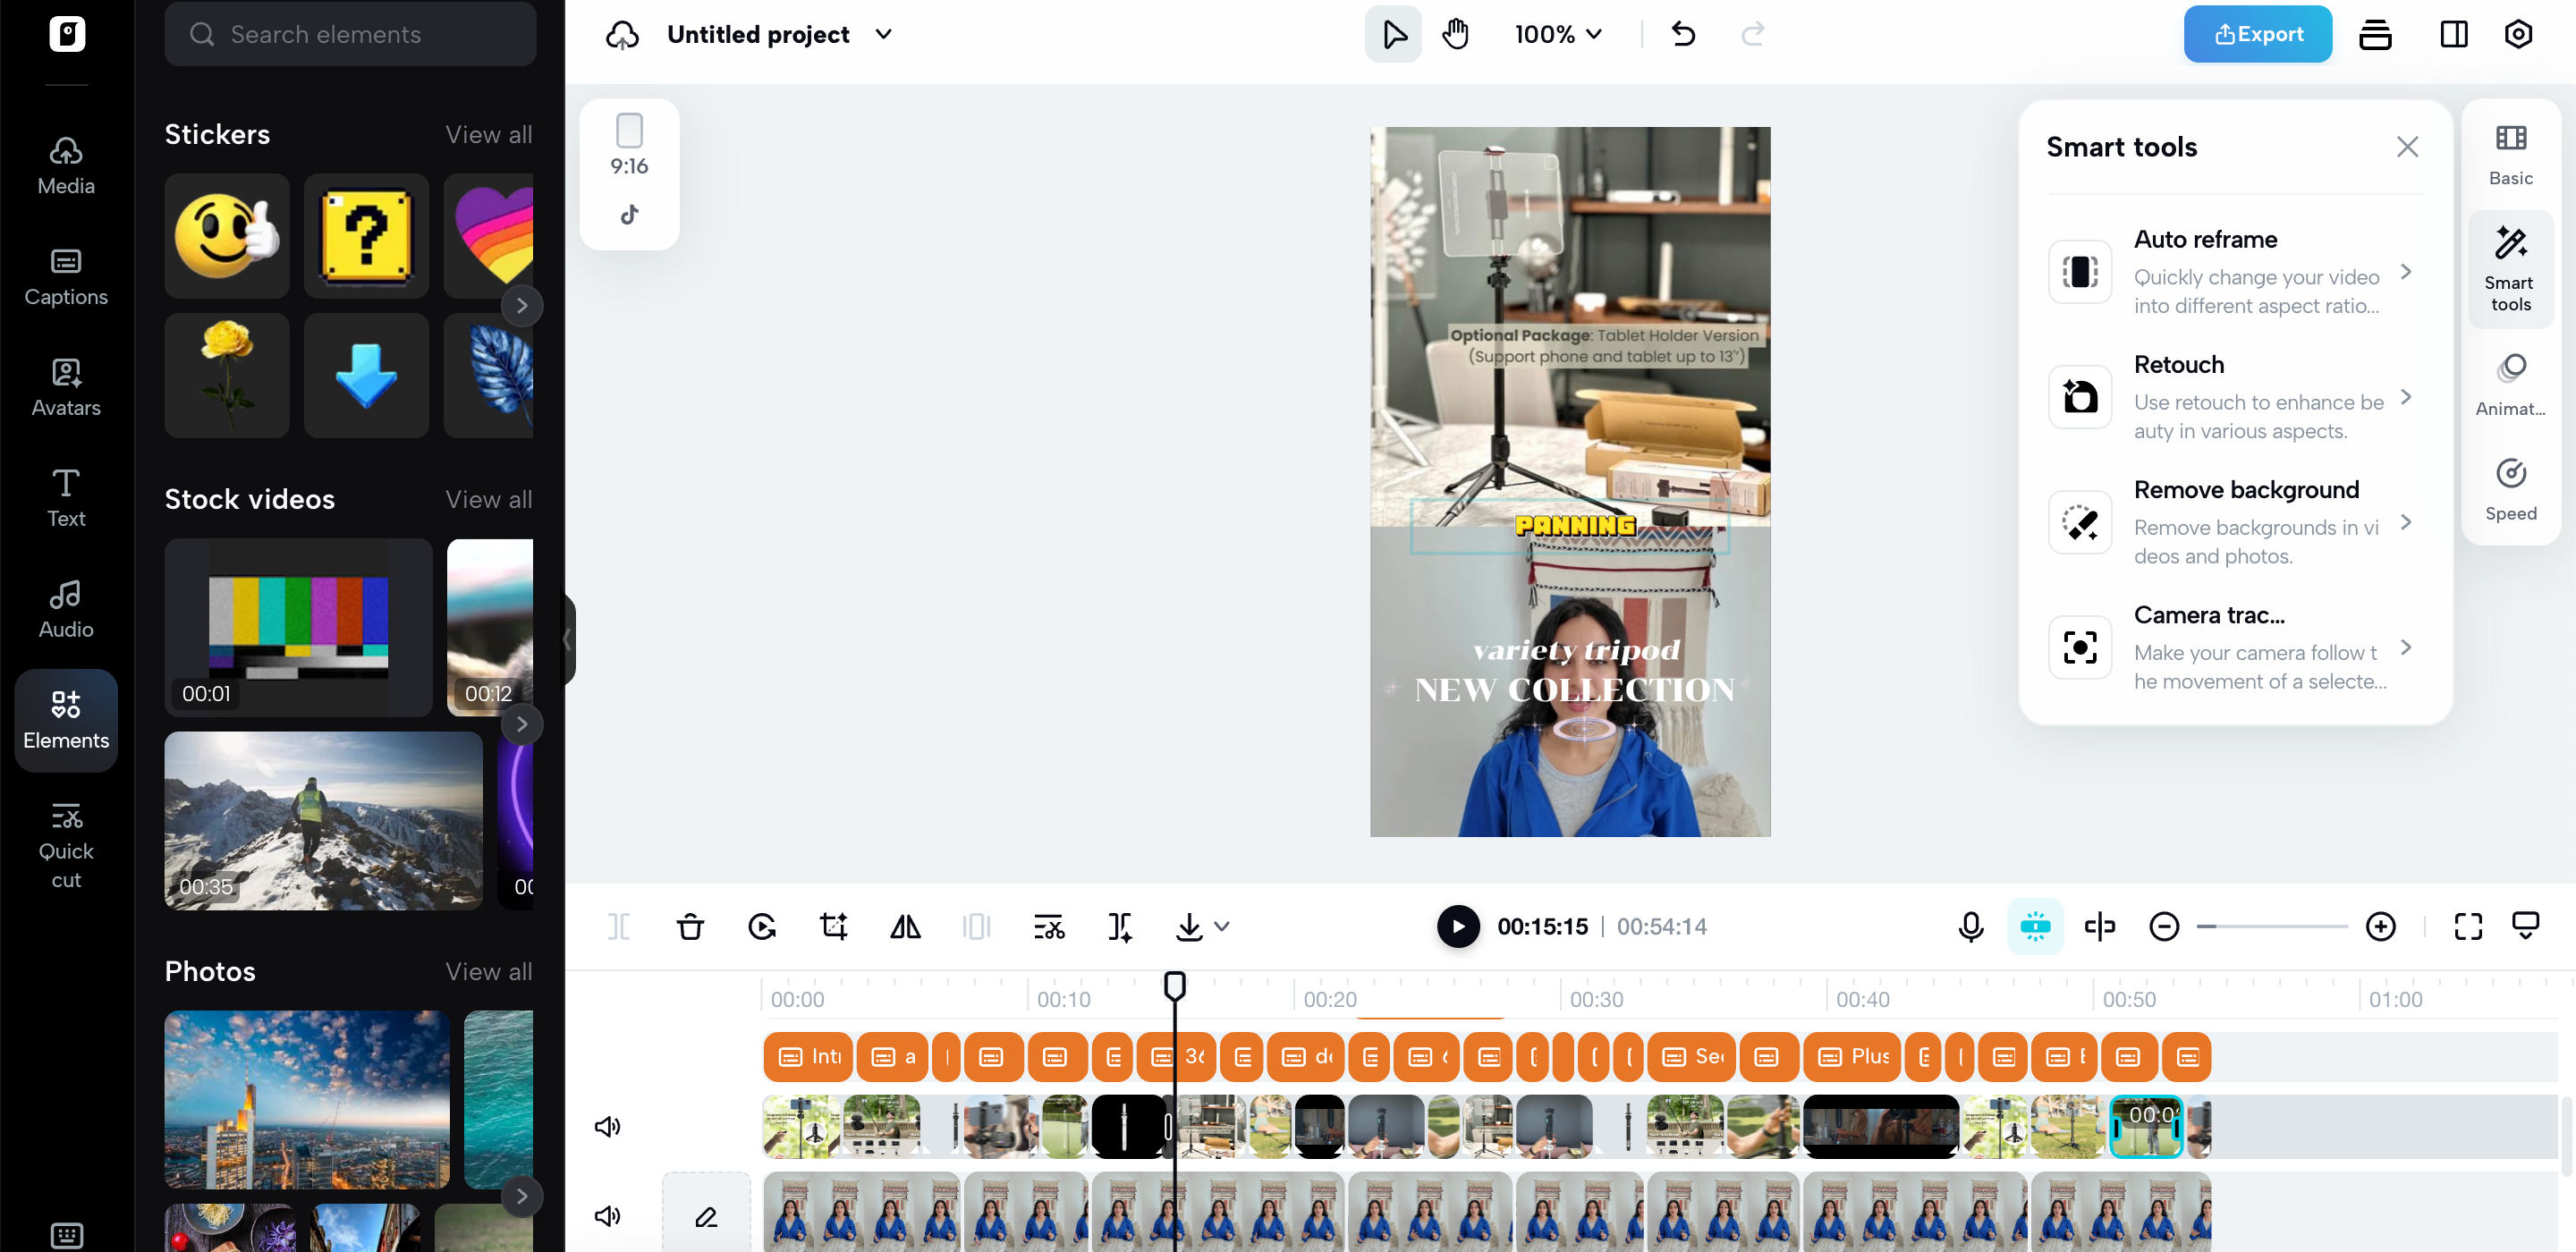The height and width of the screenshot is (1252, 2576).
Task: Click the timeline zoom slider track
Action: point(2272,927)
